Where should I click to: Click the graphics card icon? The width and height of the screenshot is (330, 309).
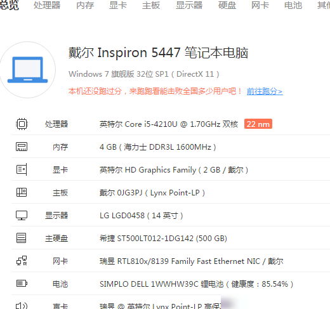pyautogui.click(x=22, y=169)
